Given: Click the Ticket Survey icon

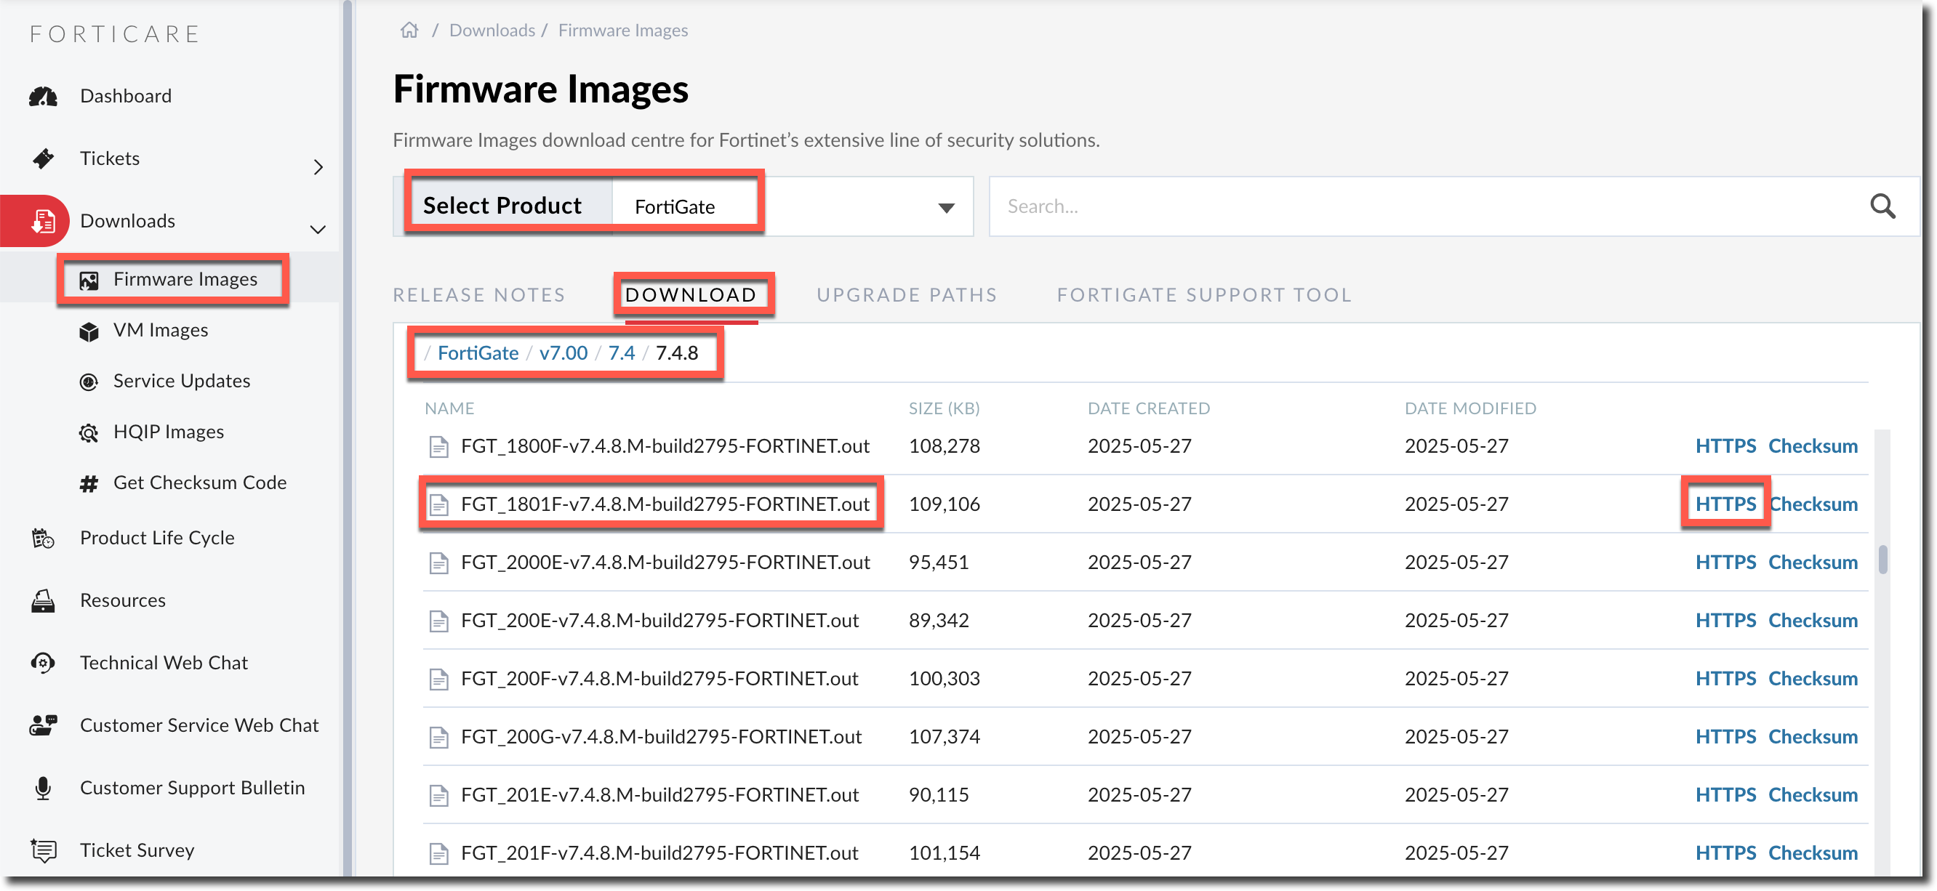Looking at the screenshot, I should click(x=43, y=850).
